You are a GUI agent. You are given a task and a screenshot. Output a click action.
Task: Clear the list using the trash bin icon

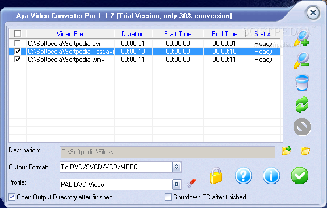302,83
